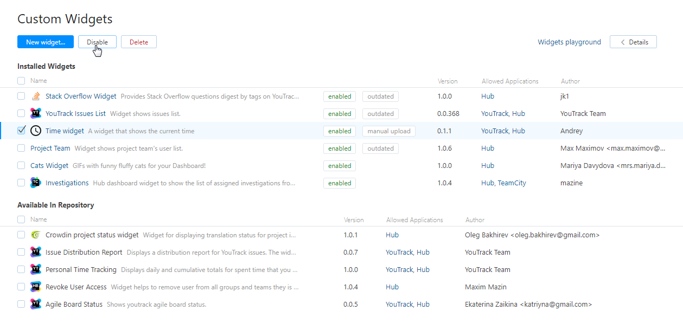The image size is (683, 330).
Task: Open the Widgets playground link
Action: pyautogui.click(x=569, y=42)
